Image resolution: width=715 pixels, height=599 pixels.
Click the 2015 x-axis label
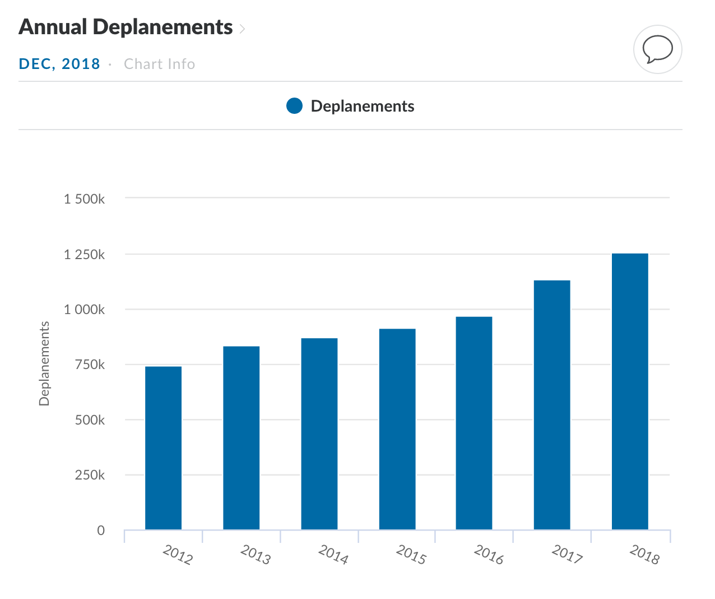(411, 555)
